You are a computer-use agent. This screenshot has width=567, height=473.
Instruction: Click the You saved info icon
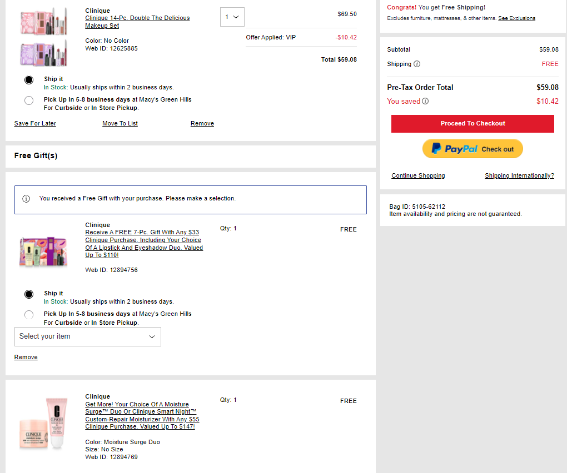(x=425, y=101)
